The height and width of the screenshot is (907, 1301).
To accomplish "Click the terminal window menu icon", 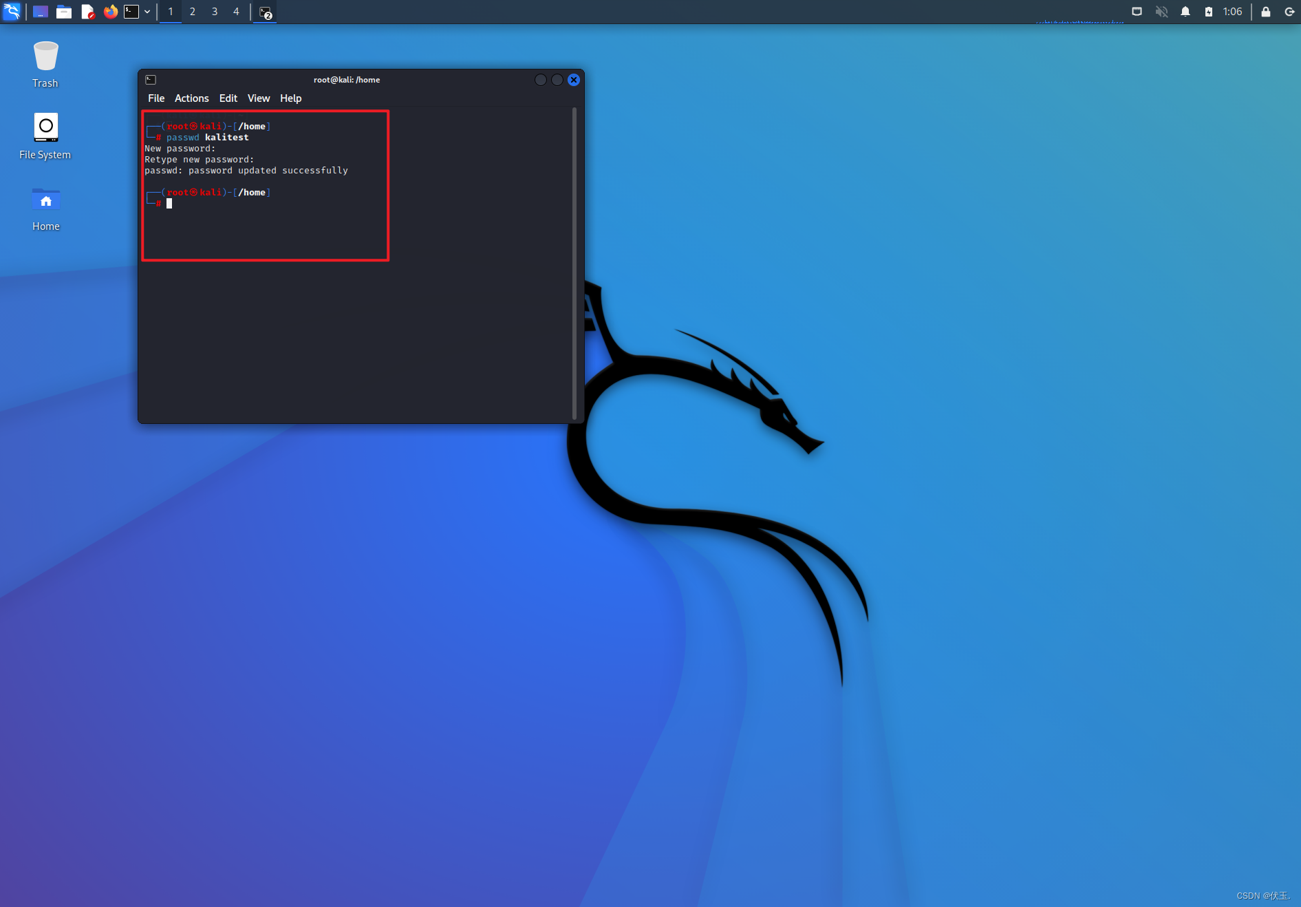I will click(151, 80).
